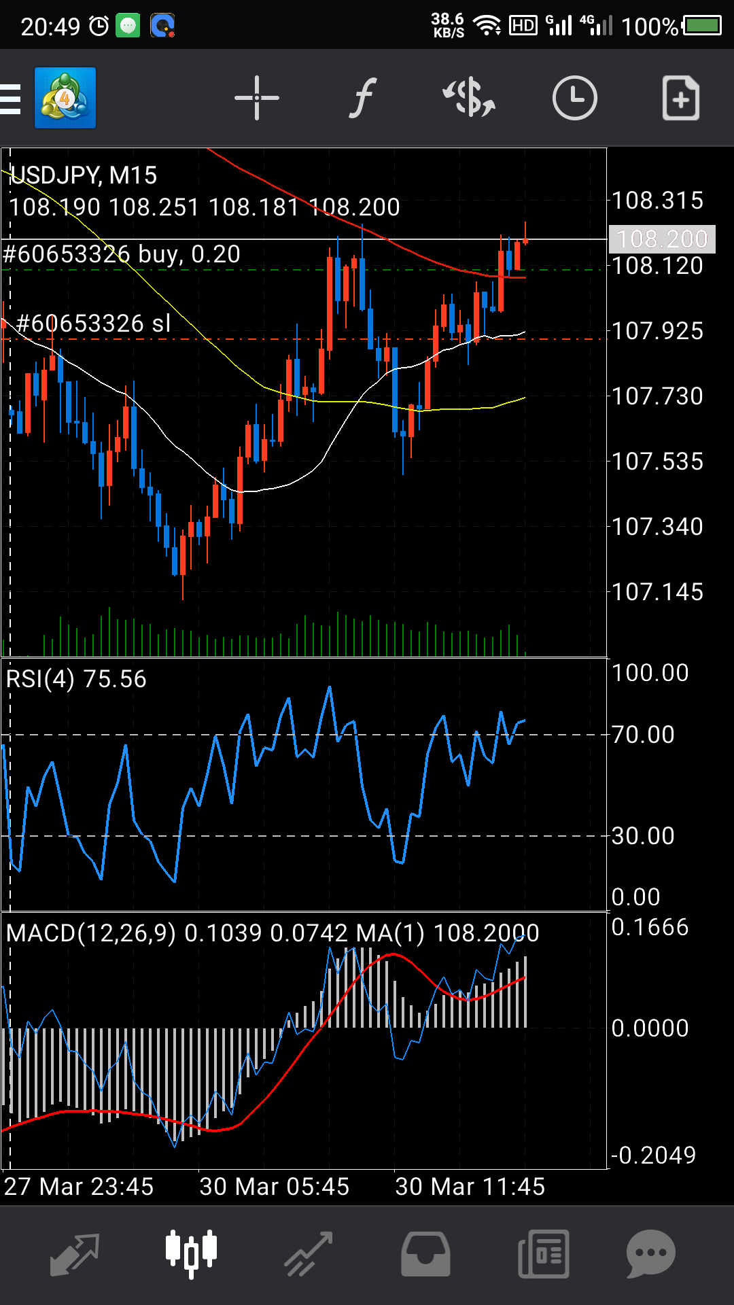Select the #60653326 buy, 0.20 order label
Viewport: 734px width, 1305px height.
[122, 254]
